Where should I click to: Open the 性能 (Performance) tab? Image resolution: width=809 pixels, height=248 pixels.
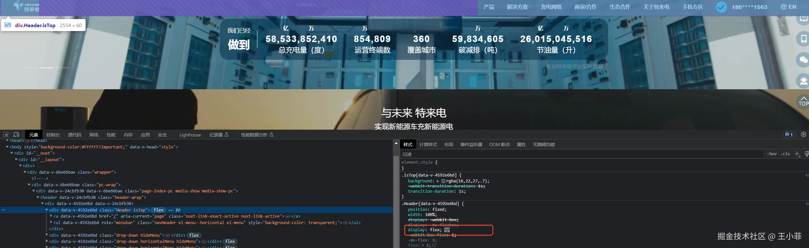pyautogui.click(x=111, y=135)
